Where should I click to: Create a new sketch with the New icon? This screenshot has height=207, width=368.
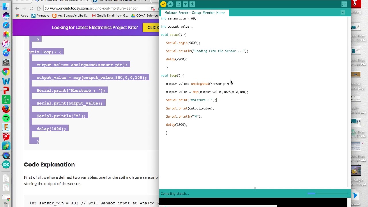179,4
